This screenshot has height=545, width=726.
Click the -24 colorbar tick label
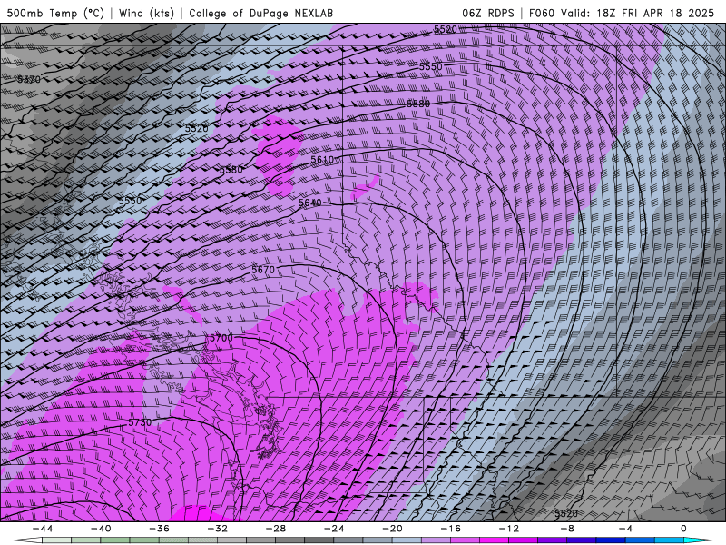[334, 529]
